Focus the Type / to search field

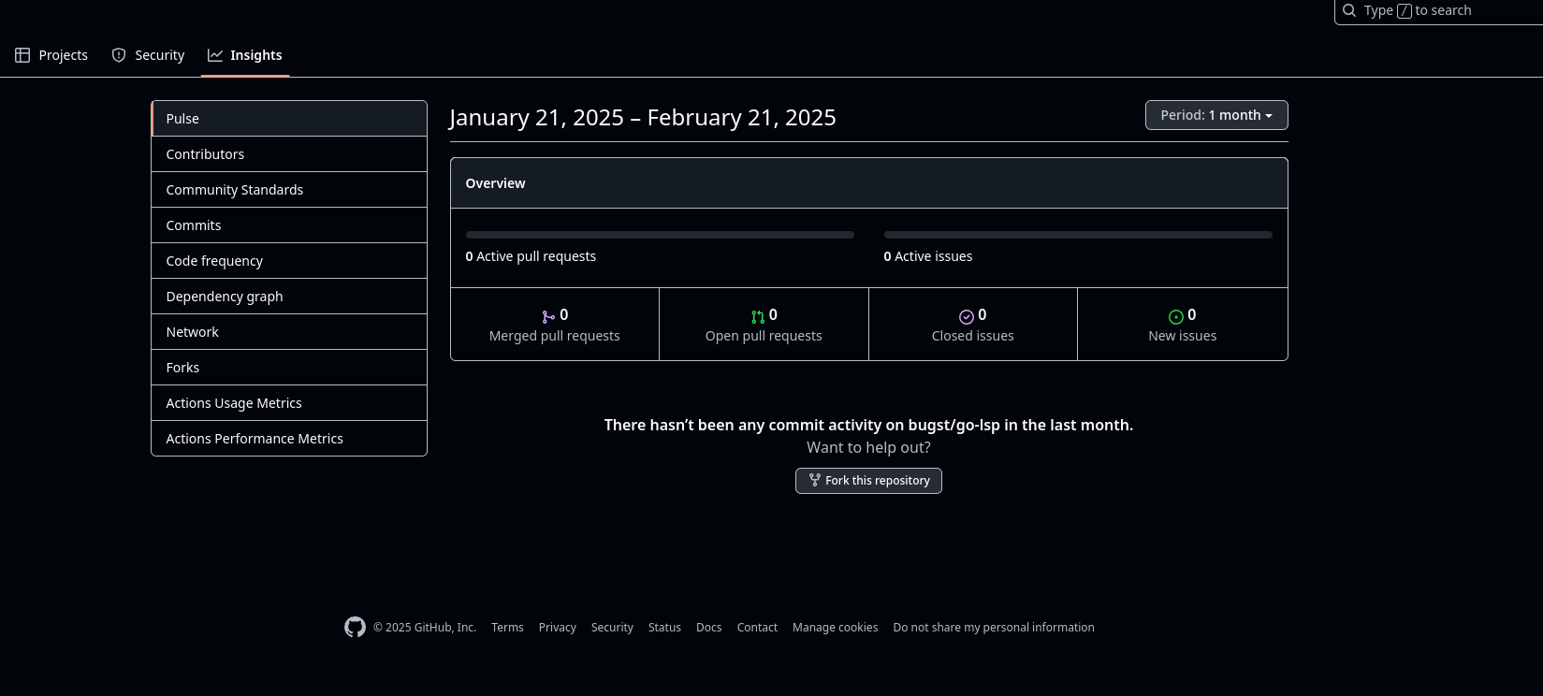[1441, 10]
